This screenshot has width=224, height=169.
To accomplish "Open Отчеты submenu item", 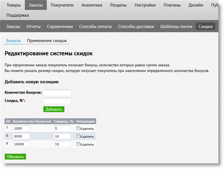I will [x=33, y=26].
